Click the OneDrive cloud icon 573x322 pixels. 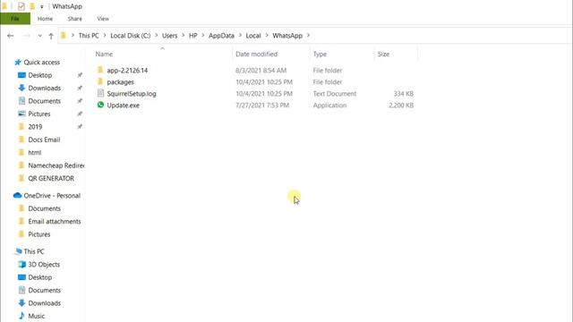tap(17, 195)
